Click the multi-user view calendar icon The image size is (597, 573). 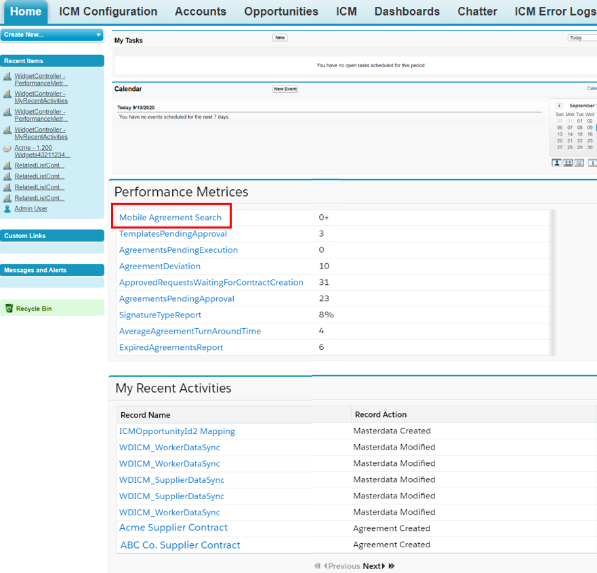568,163
